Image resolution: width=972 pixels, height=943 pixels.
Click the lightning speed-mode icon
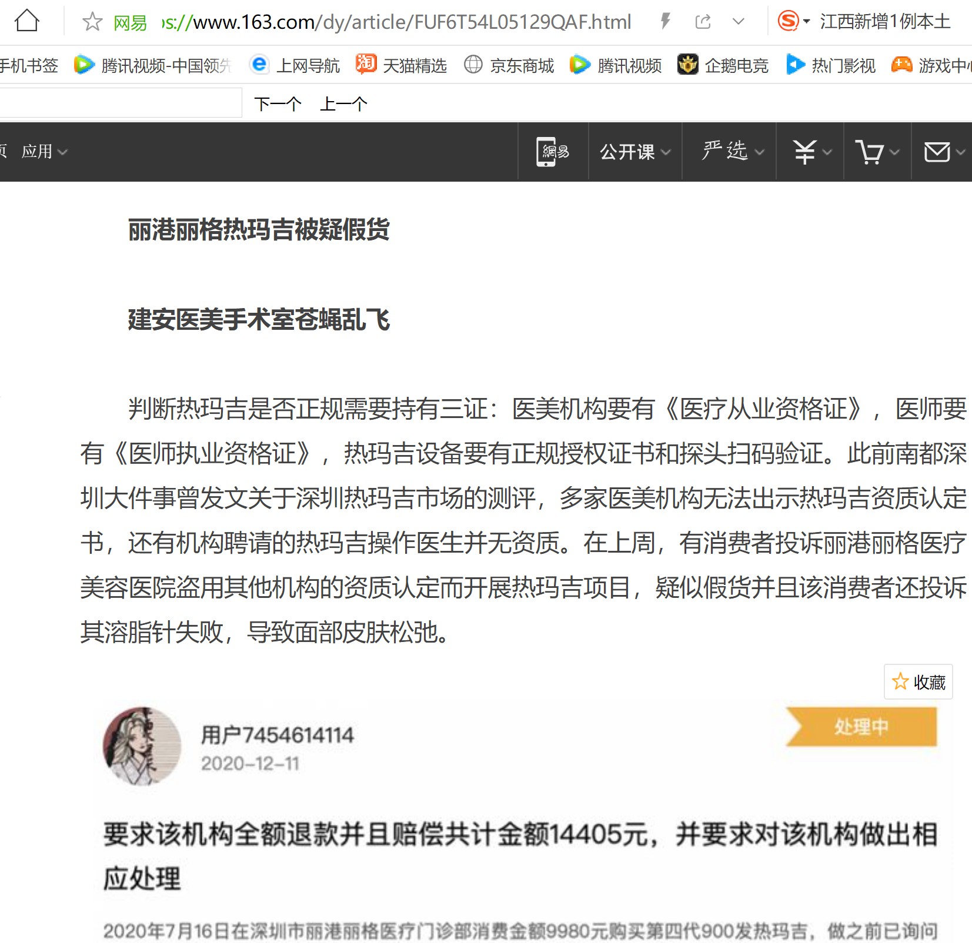[666, 22]
